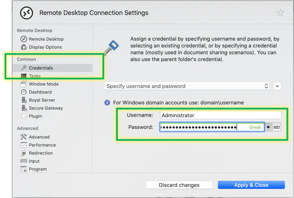Click the Performance monitor icon
Viewport: 294px width, 198px height.
point(24,145)
